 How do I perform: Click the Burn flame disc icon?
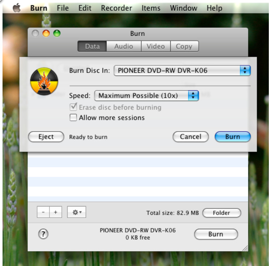44,81
